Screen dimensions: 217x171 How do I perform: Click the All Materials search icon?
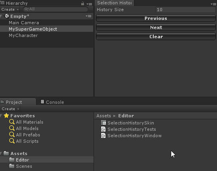point(12,122)
